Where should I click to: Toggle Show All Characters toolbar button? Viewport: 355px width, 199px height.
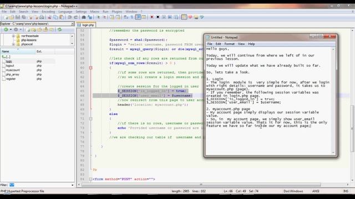[132, 17]
